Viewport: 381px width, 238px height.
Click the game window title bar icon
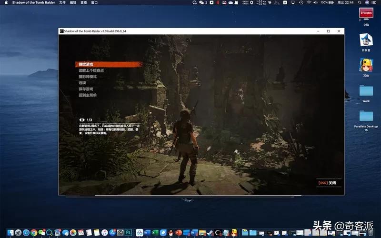(61, 31)
